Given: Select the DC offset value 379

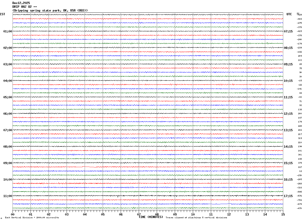Looking at the screenshot, I should click(x=300, y=163).
